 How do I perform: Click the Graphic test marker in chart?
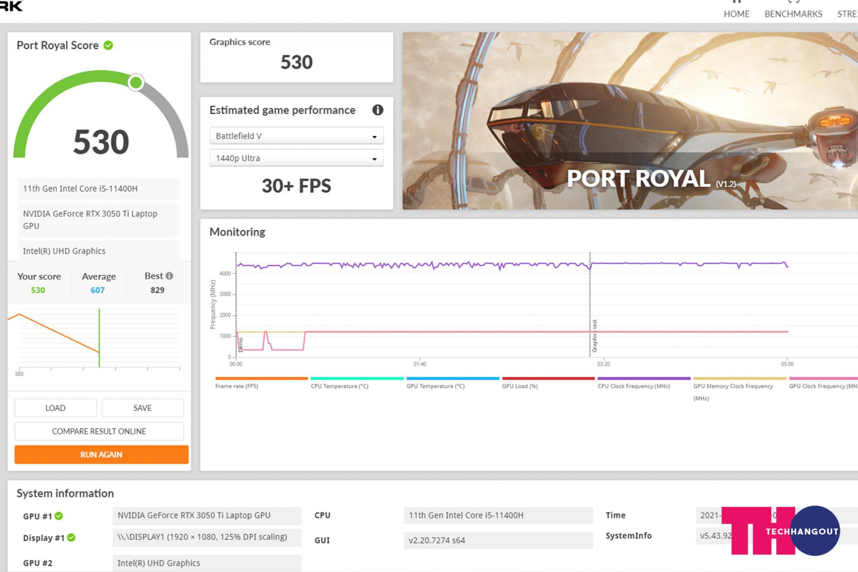pos(594,336)
